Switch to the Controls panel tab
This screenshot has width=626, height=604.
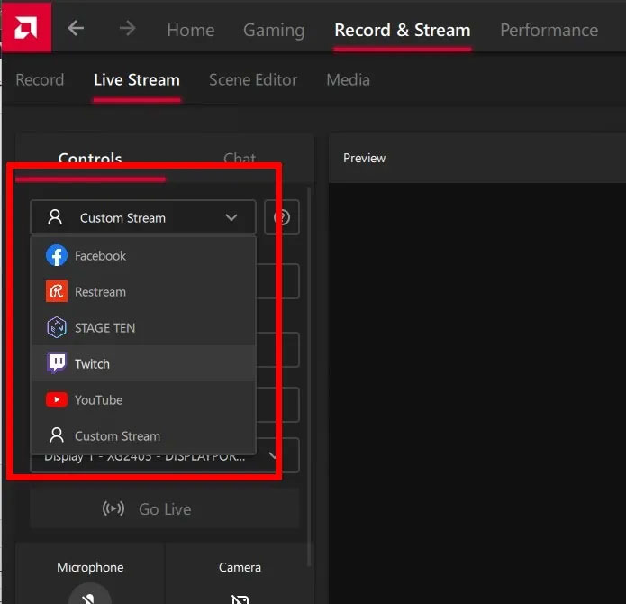click(90, 159)
